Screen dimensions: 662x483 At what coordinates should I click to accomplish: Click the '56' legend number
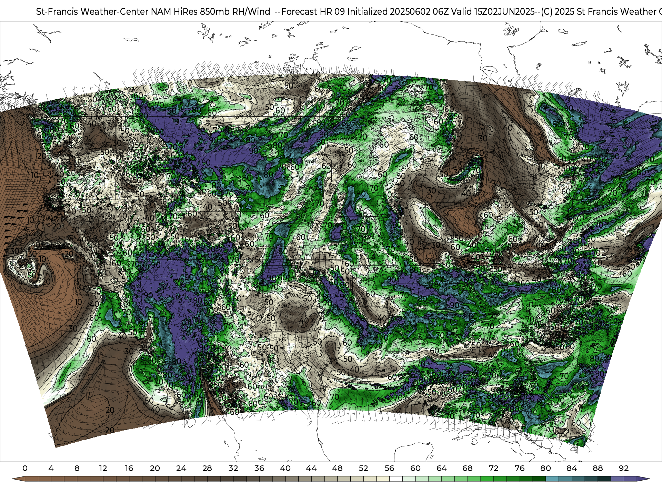click(389, 469)
